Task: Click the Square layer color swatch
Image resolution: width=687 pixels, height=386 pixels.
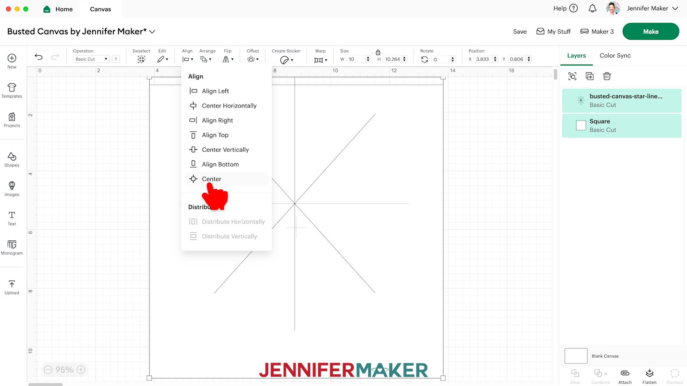Action: point(581,125)
